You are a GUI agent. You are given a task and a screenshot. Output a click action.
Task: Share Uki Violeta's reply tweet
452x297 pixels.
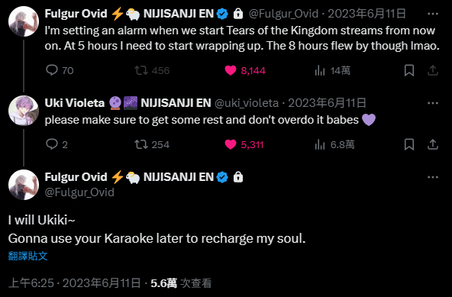pos(433,144)
